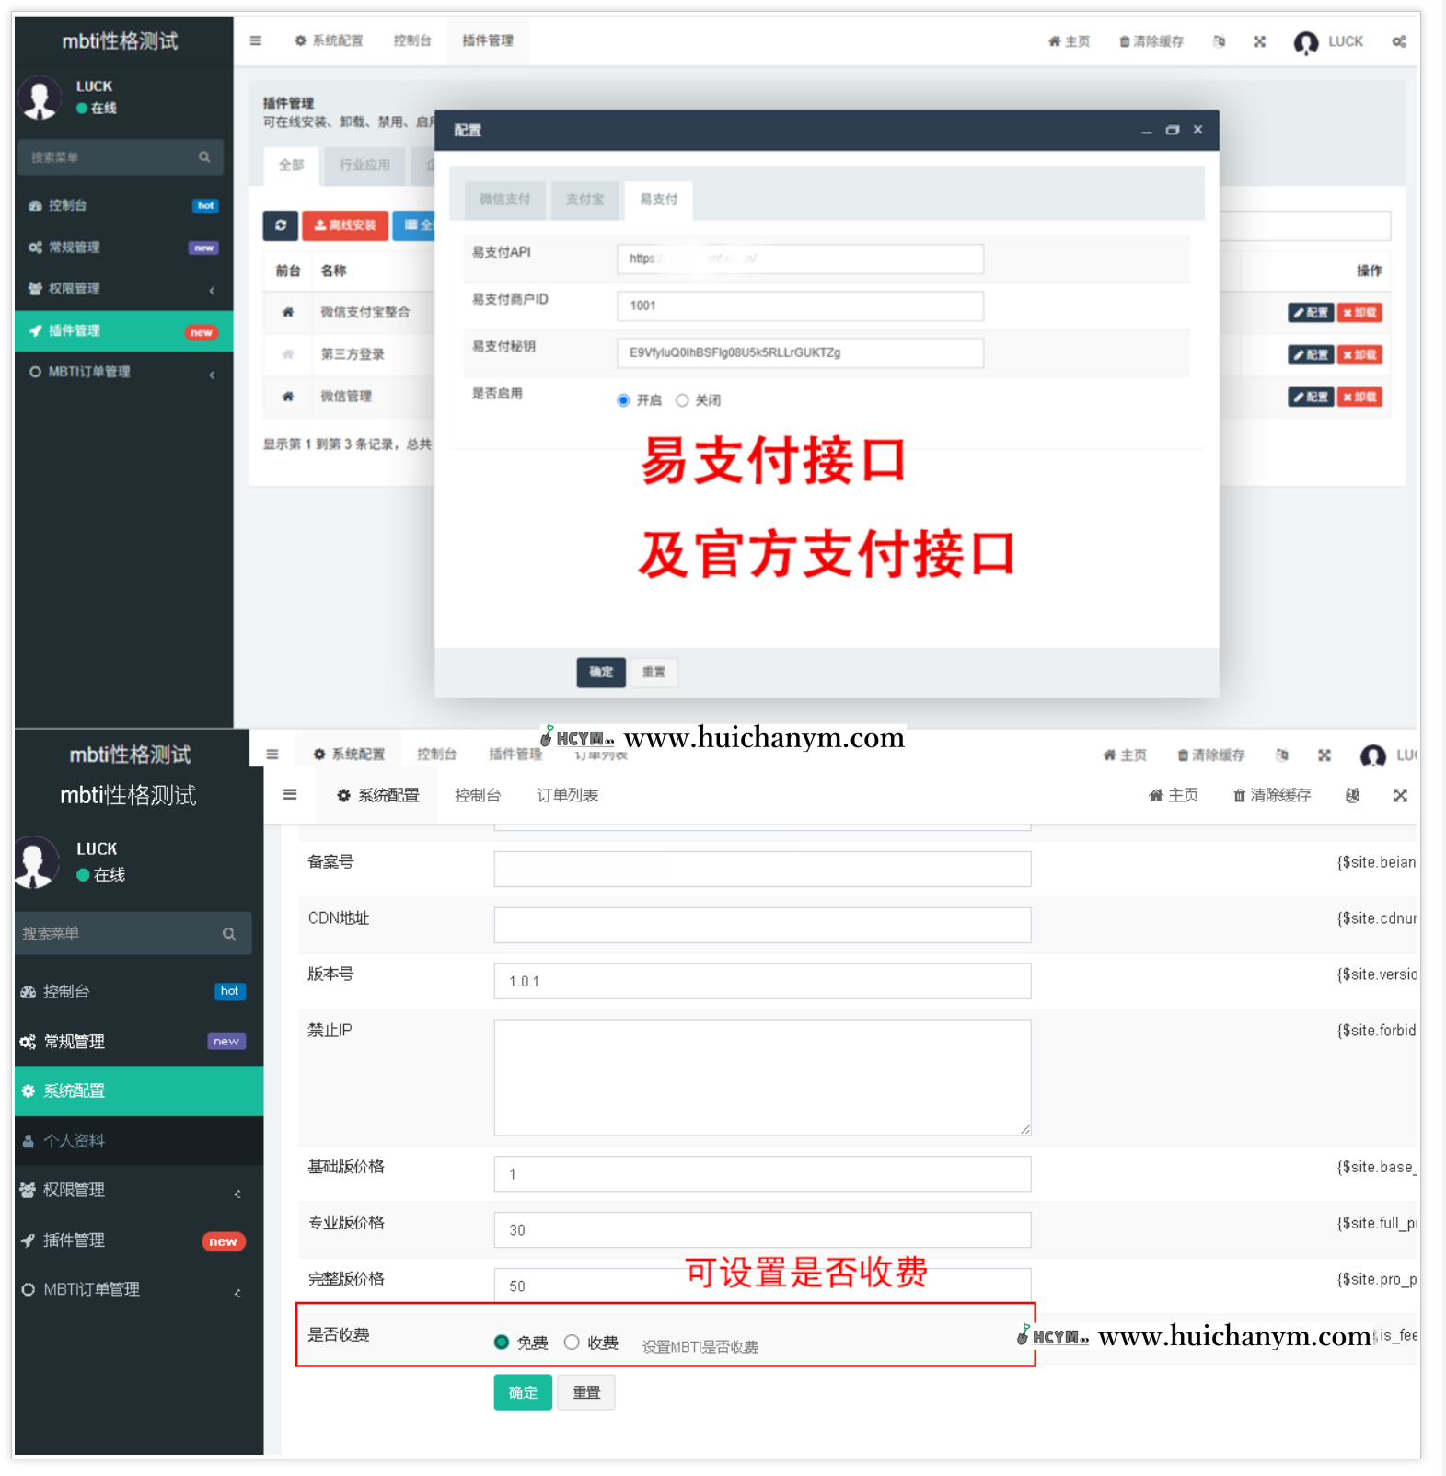Viewport: 1446px width, 1476px height.
Task: Switch to the 微信支付 tab
Action: tap(504, 200)
